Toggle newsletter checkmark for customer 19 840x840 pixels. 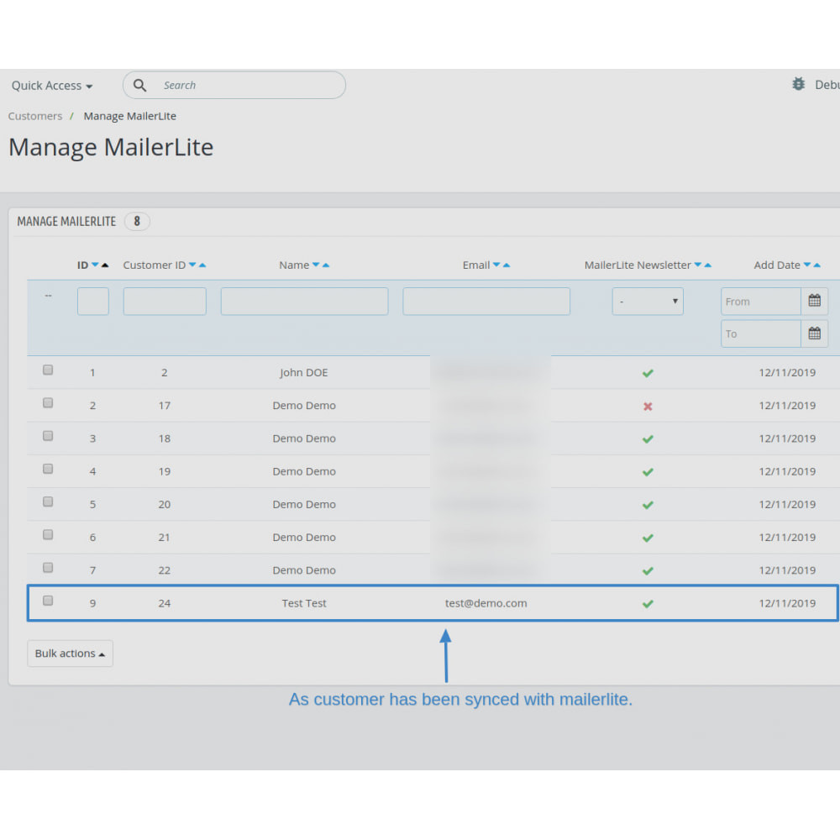[x=648, y=472]
